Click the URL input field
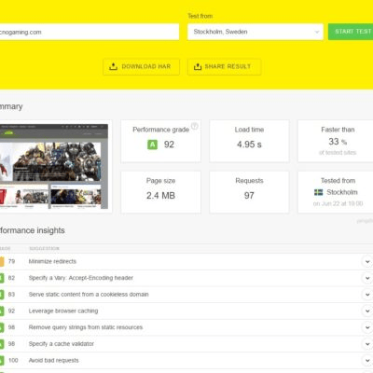 90,32
